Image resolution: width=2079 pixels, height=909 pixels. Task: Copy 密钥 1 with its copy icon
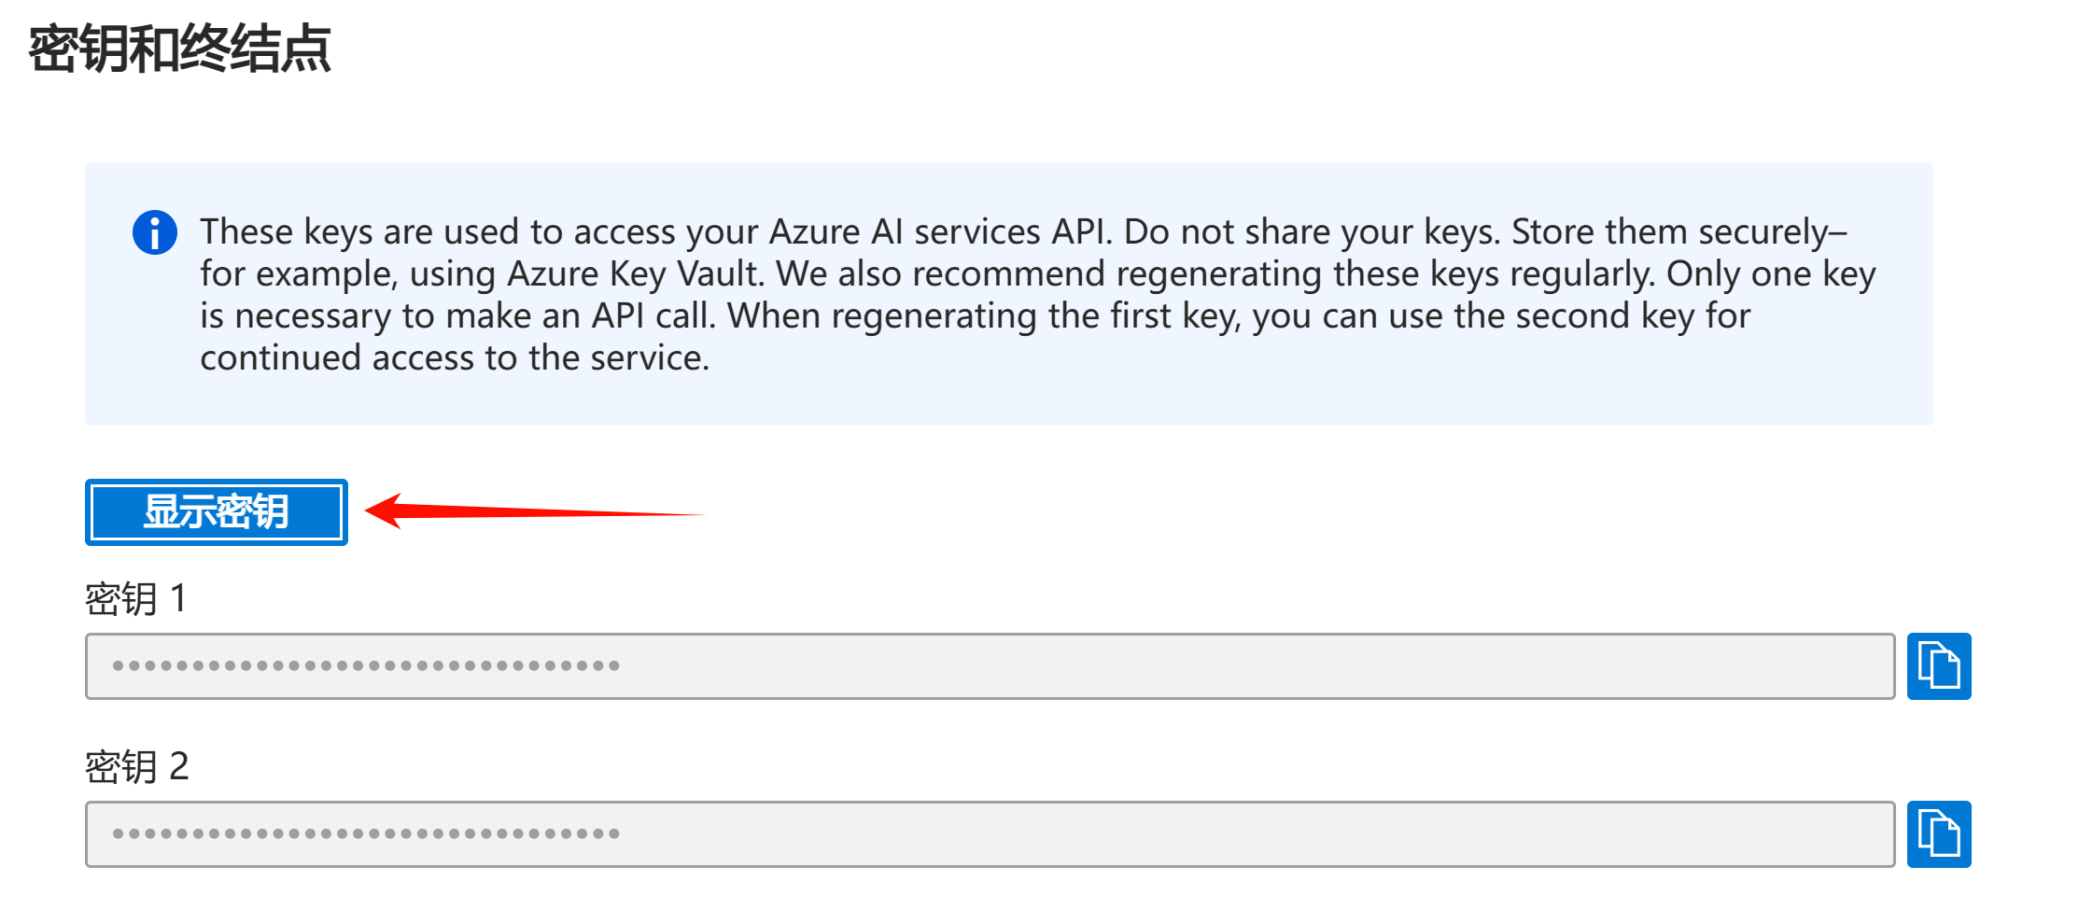[1938, 666]
